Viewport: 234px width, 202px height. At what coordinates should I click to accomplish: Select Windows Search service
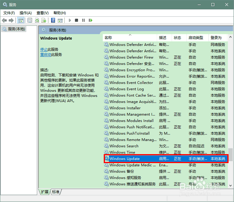click(165, 146)
